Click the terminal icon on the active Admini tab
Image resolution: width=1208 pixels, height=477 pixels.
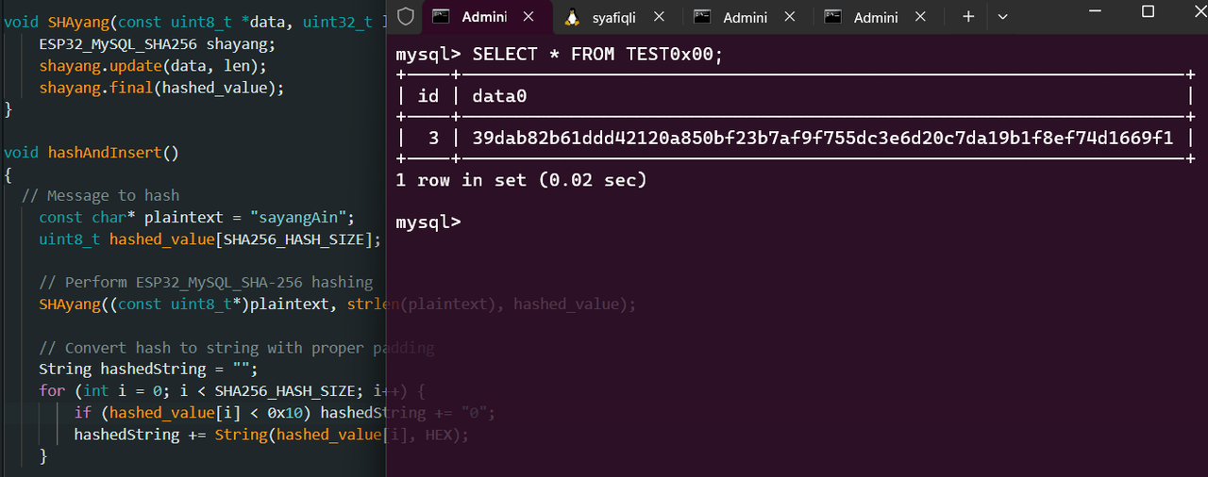click(441, 17)
